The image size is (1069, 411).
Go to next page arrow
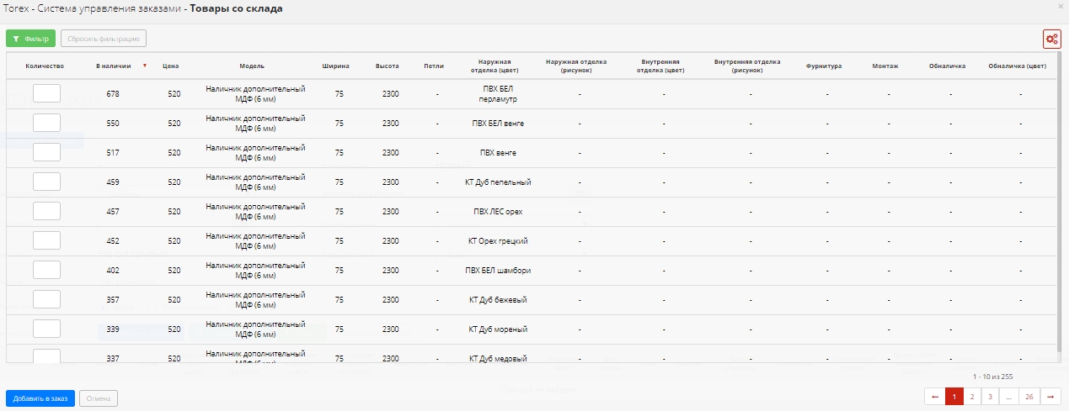pyautogui.click(x=1050, y=397)
